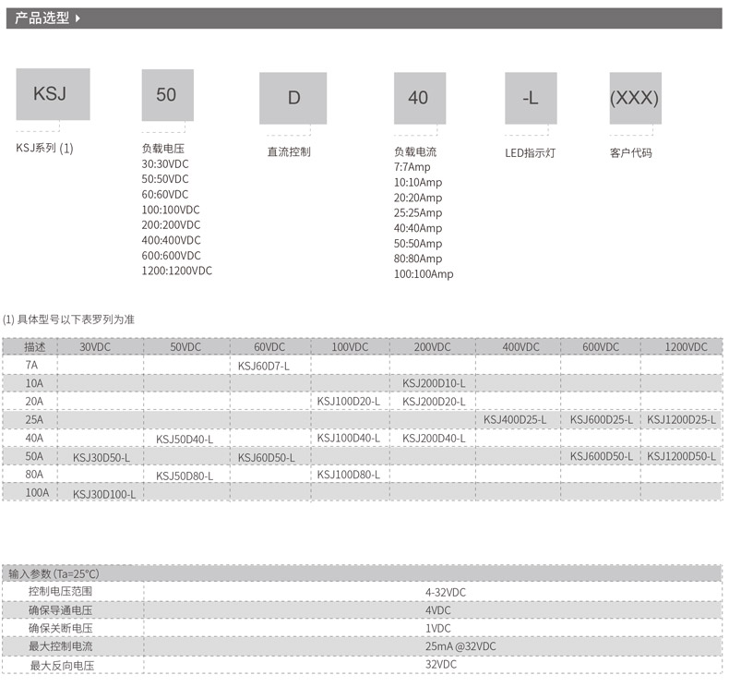Select the KSJ series code box

[53, 94]
